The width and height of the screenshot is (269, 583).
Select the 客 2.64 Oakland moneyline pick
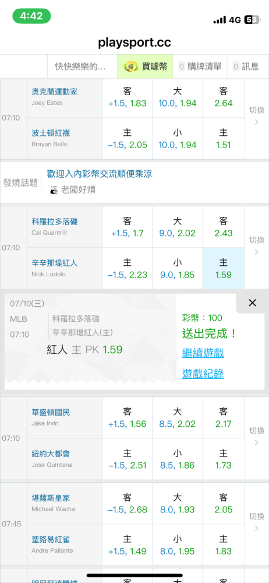point(224,97)
